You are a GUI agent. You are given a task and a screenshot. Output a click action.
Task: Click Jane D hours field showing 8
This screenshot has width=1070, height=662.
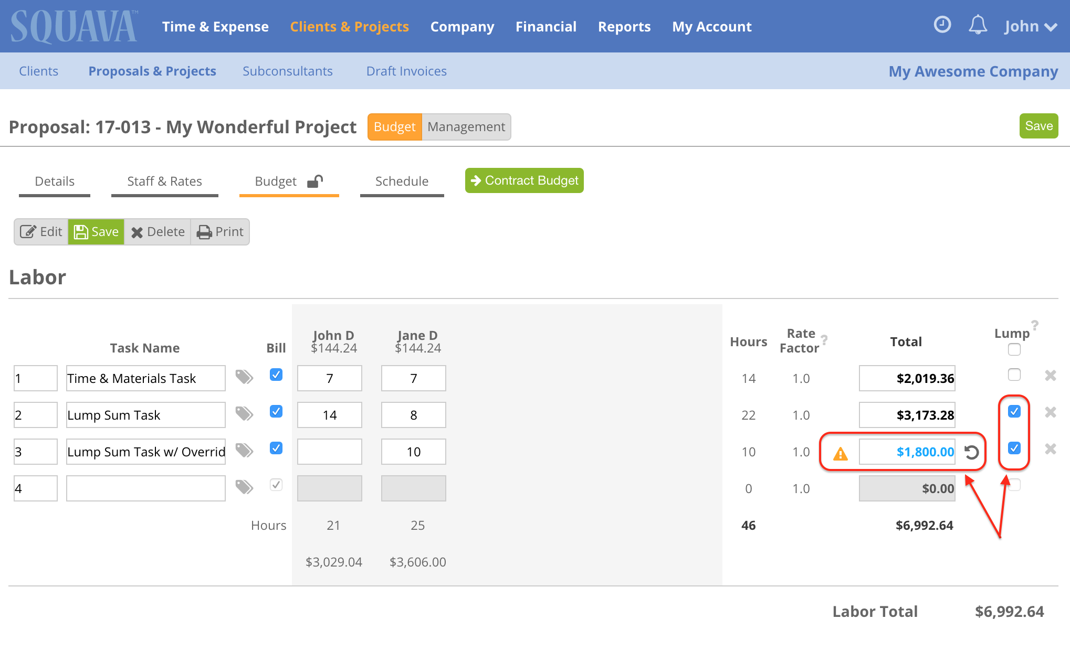coord(414,415)
